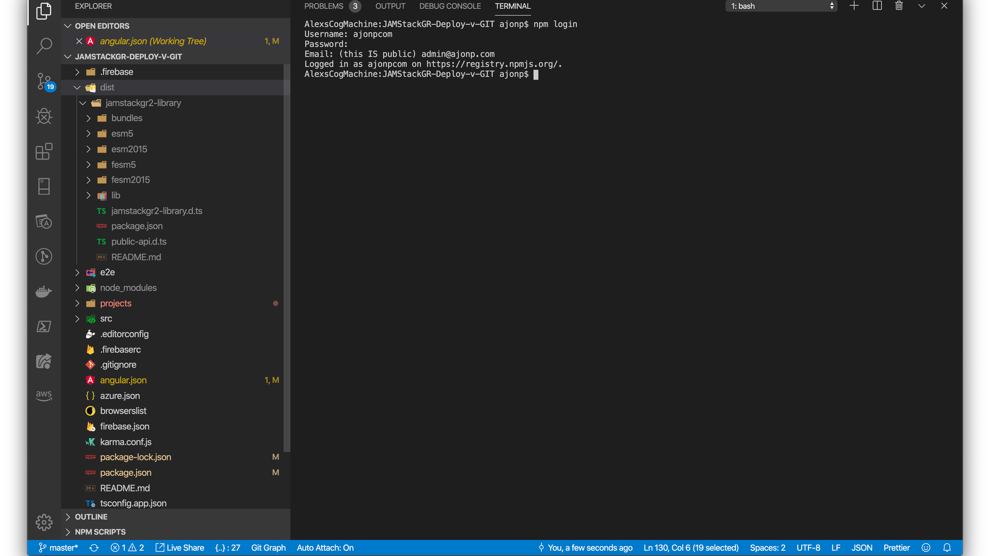The image size is (990, 556).
Task: Click the split terminal icon
Action: click(877, 6)
